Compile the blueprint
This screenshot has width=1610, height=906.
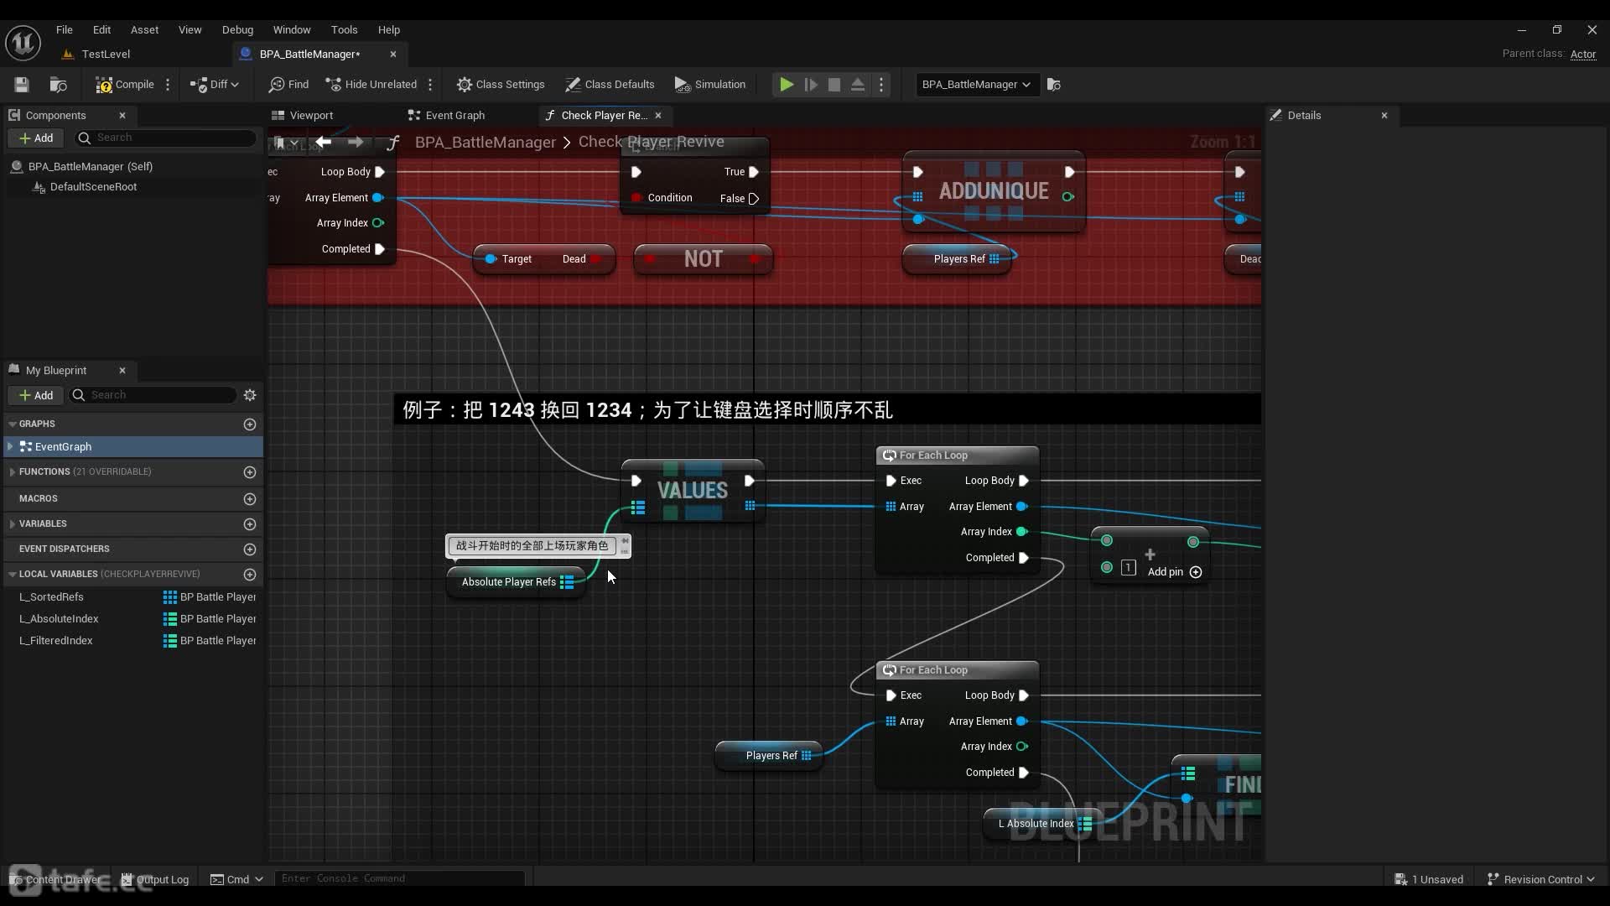[124, 84]
